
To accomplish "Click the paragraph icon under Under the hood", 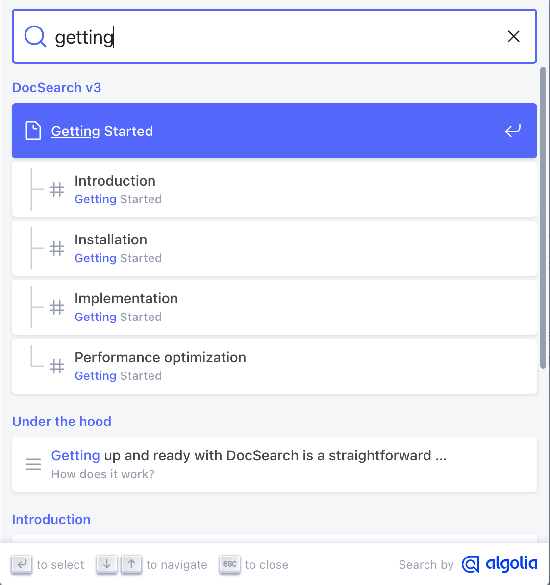I will pos(33,464).
